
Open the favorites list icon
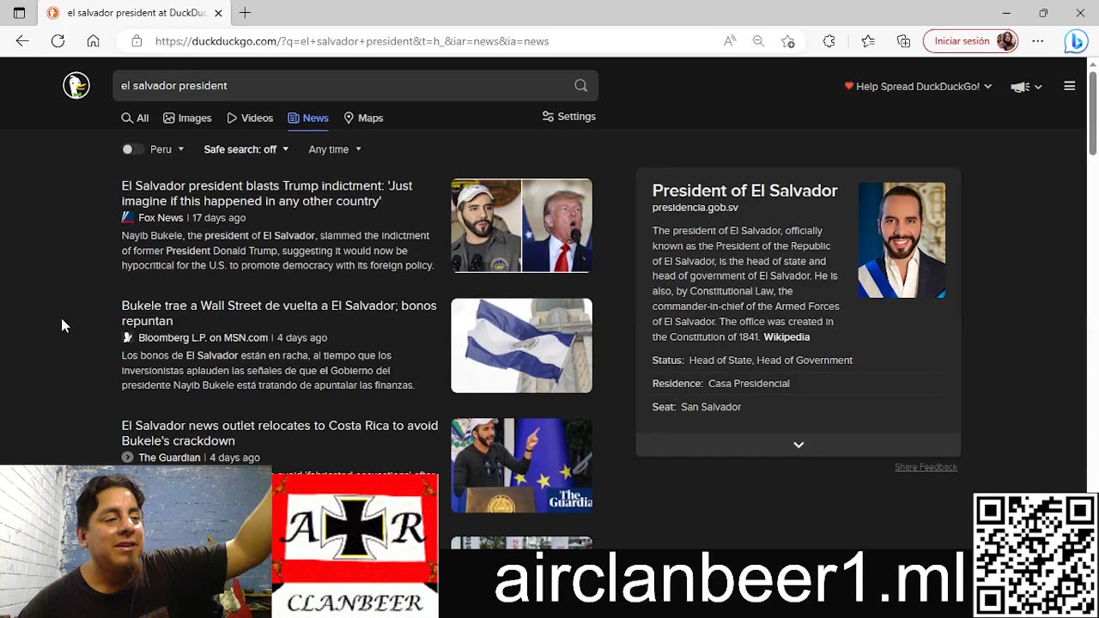point(868,40)
